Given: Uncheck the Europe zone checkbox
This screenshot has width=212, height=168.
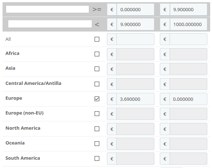Looking at the screenshot, I should [97, 99].
